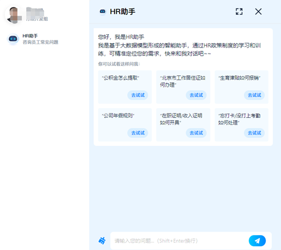Open the user profile avatar
281x250 pixels.
point(14,15)
